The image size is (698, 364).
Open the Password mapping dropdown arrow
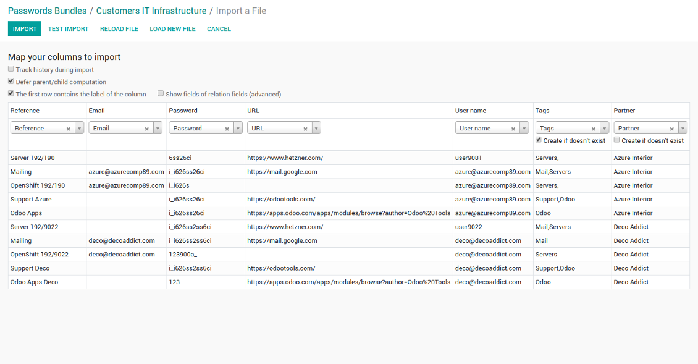[238, 129]
